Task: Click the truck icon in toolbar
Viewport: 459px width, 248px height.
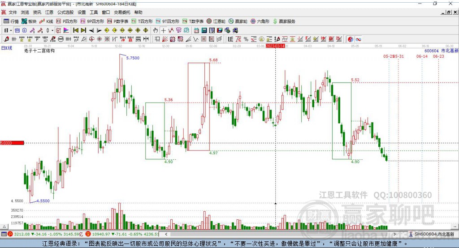Action: coord(235,30)
